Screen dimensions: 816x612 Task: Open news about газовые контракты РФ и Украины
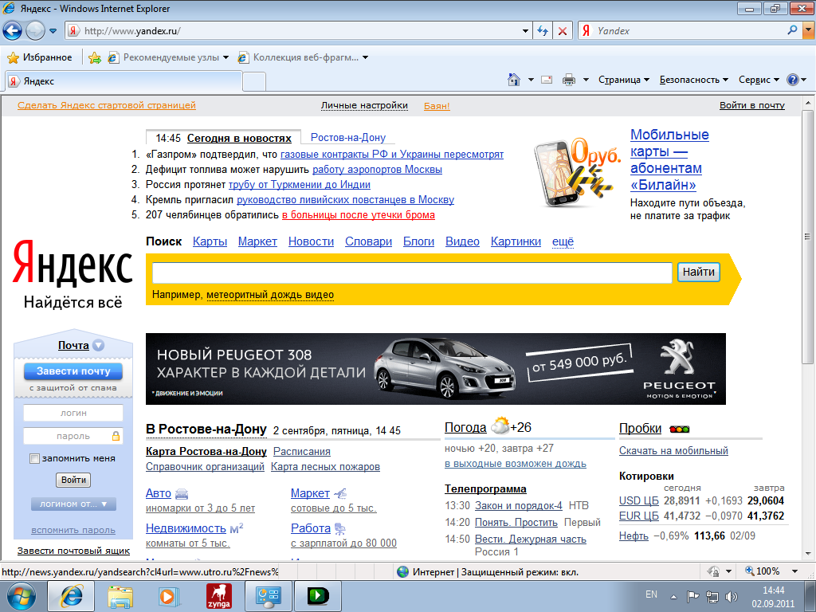point(392,154)
